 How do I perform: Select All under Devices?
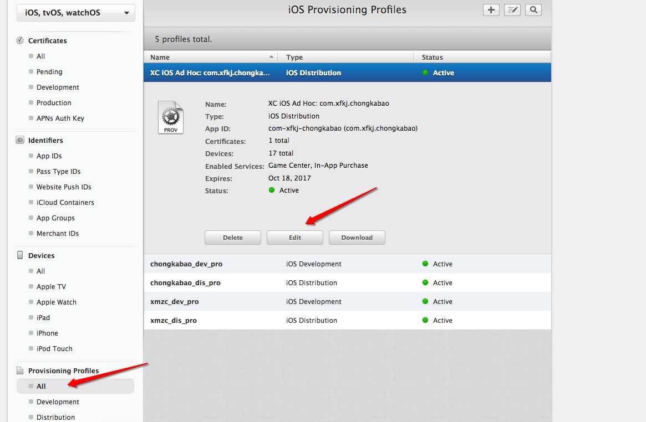[x=40, y=271]
